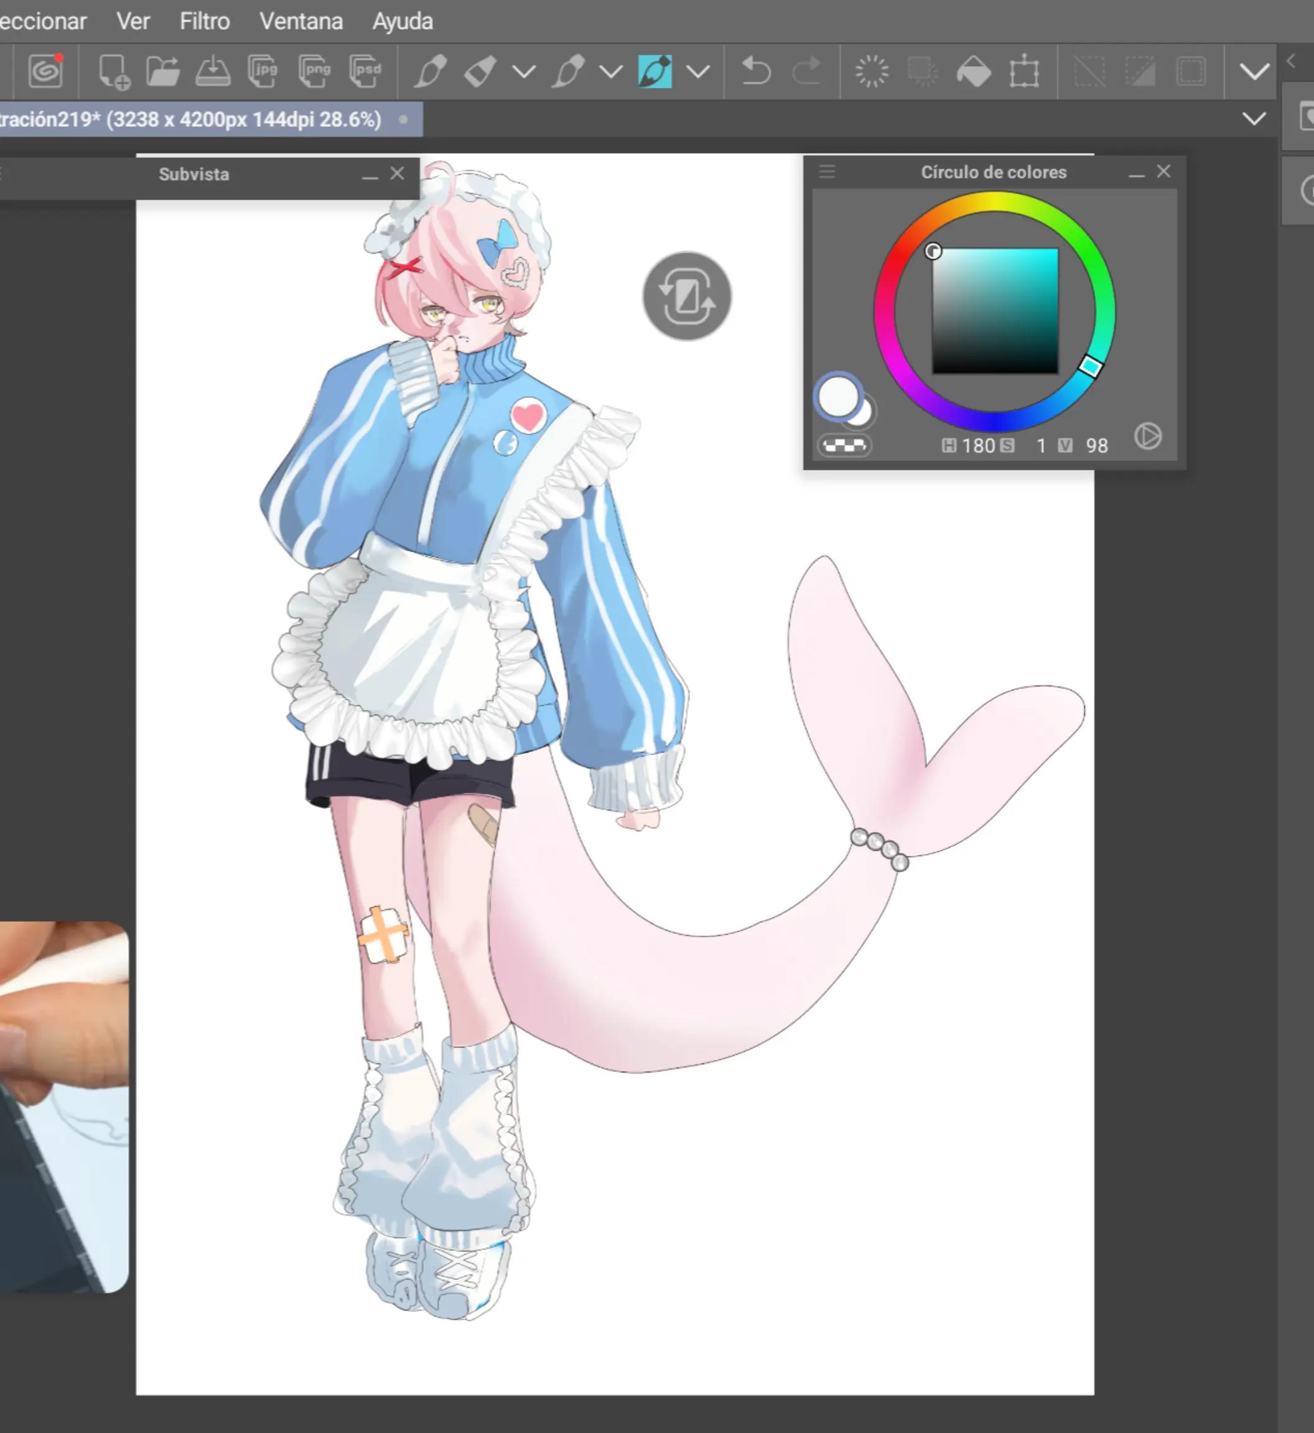Click the Open file folder icon
The height and width of the screenshot is (1433, 1314).
tap(163, 71)
